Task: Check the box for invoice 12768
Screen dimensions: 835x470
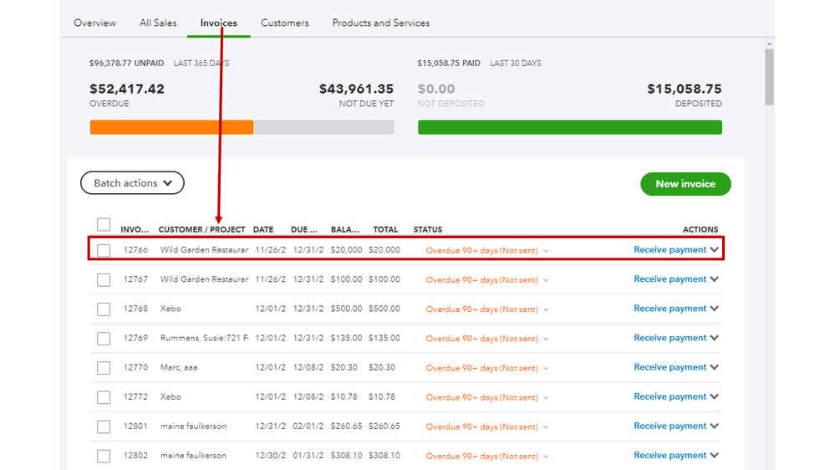Action: pyautogui.click(x=104, y=309)
